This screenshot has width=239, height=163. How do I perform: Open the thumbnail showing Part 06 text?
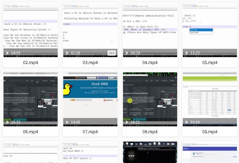90,152
